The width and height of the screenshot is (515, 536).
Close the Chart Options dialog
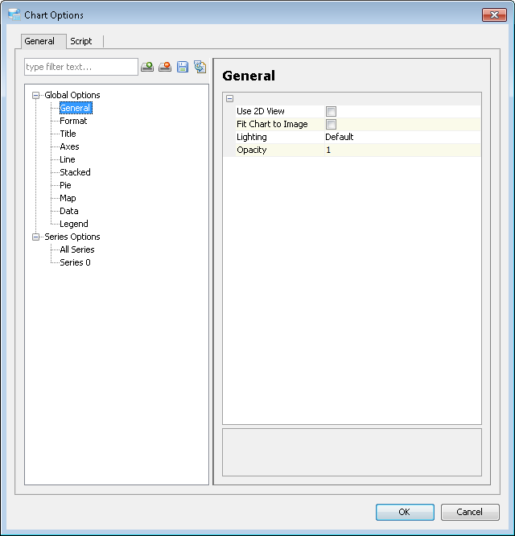pos(494,14)
